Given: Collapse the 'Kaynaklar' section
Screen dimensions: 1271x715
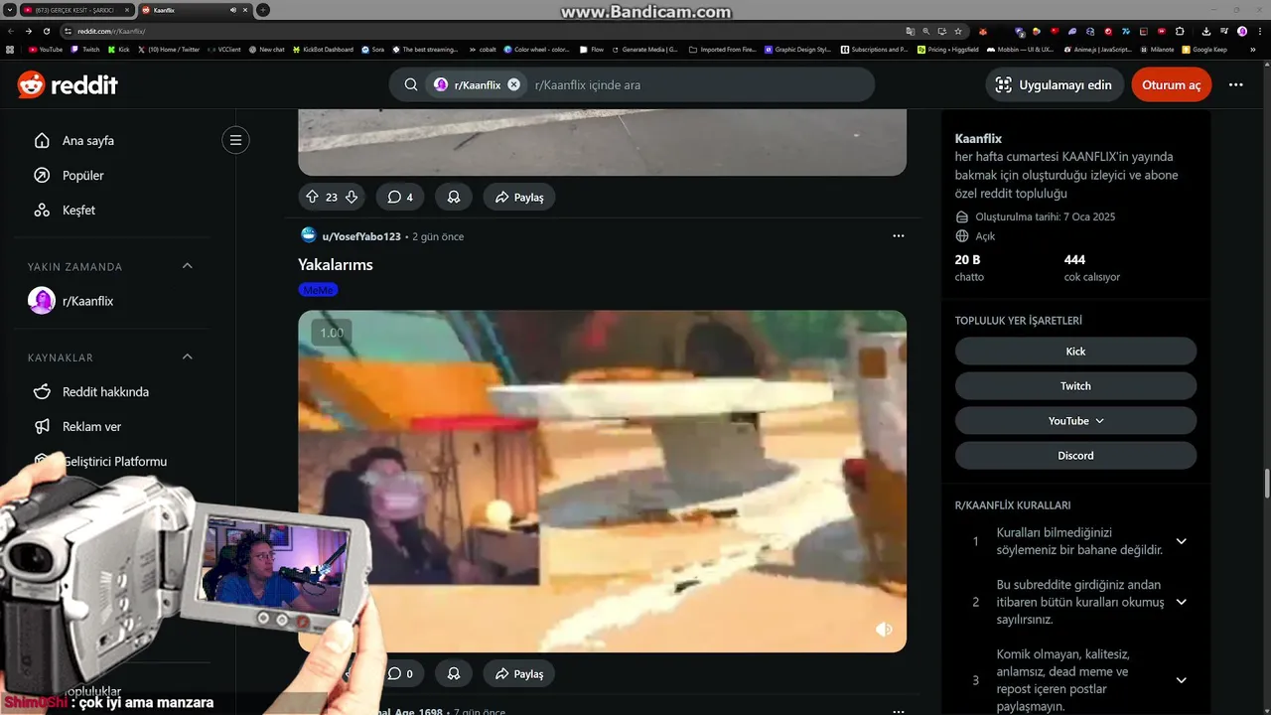Looking at the screenshot, I should click(x=187, y=357).
